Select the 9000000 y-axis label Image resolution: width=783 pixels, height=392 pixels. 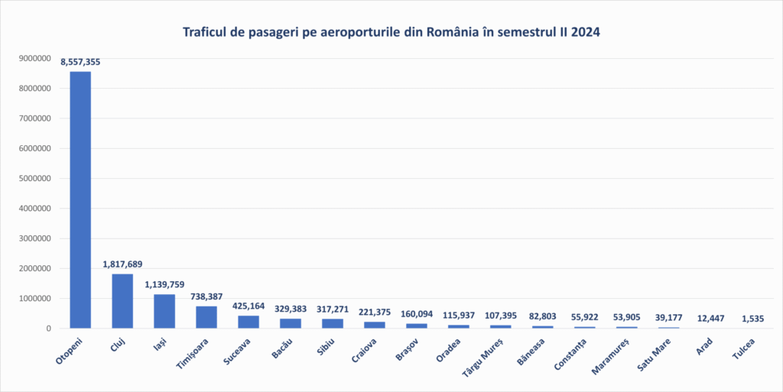coord(34,58)
